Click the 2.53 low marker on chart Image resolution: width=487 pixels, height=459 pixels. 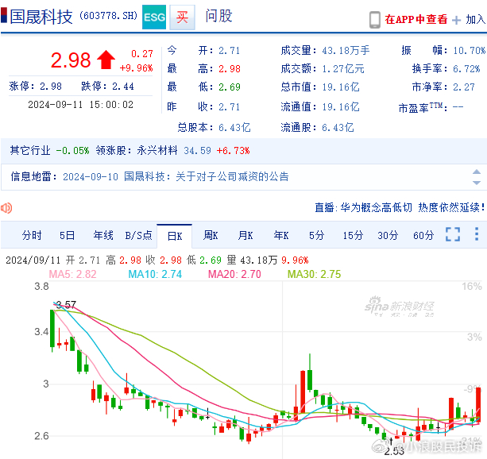[394, 451]
